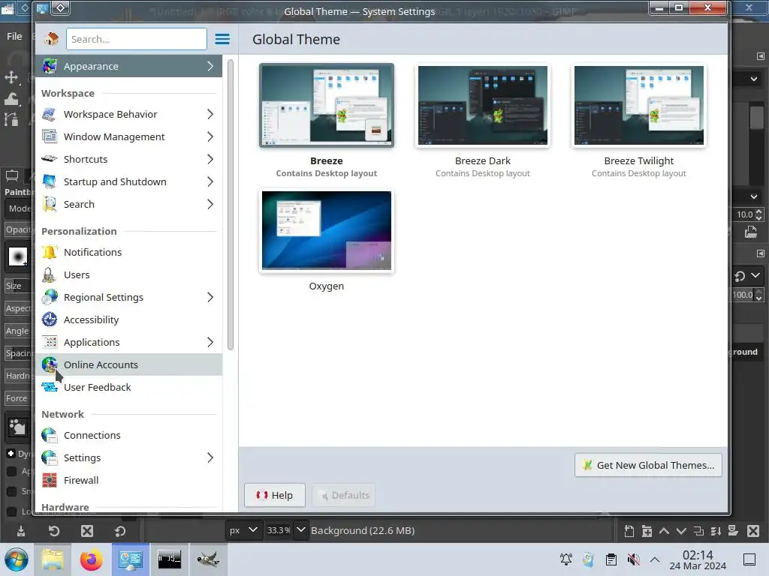Select the Breeze theme thumbnail

[326, 105]
